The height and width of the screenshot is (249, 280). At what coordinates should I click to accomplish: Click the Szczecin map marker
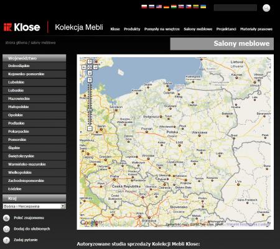tap(116, 110)
